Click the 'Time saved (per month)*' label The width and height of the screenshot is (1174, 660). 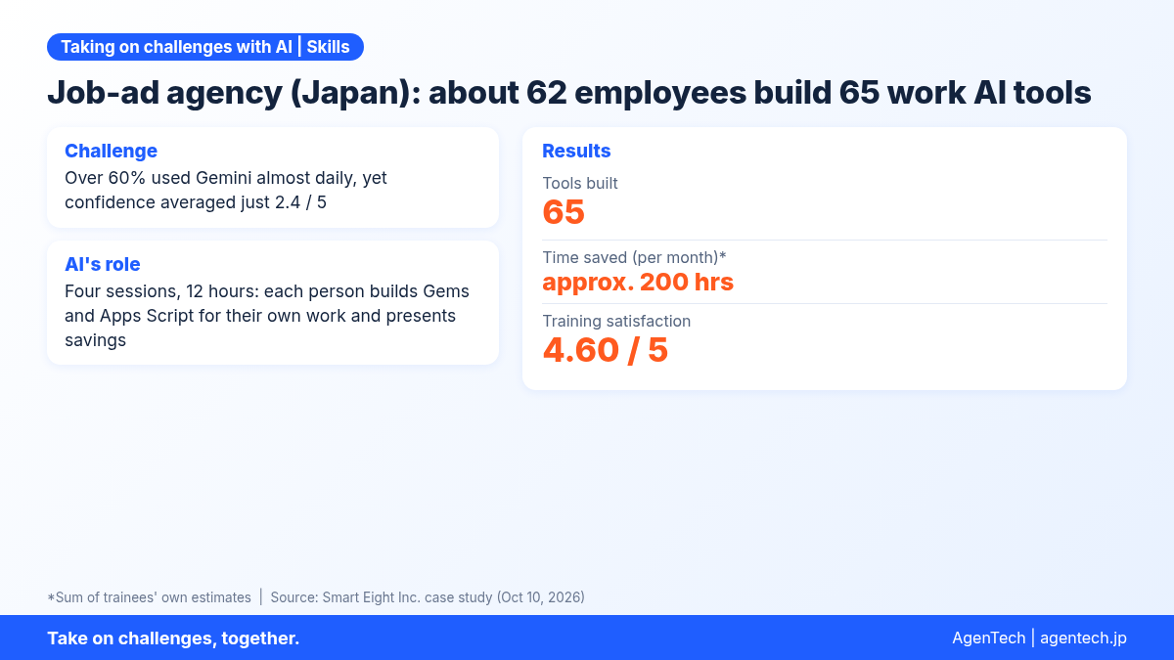(634, 257)
